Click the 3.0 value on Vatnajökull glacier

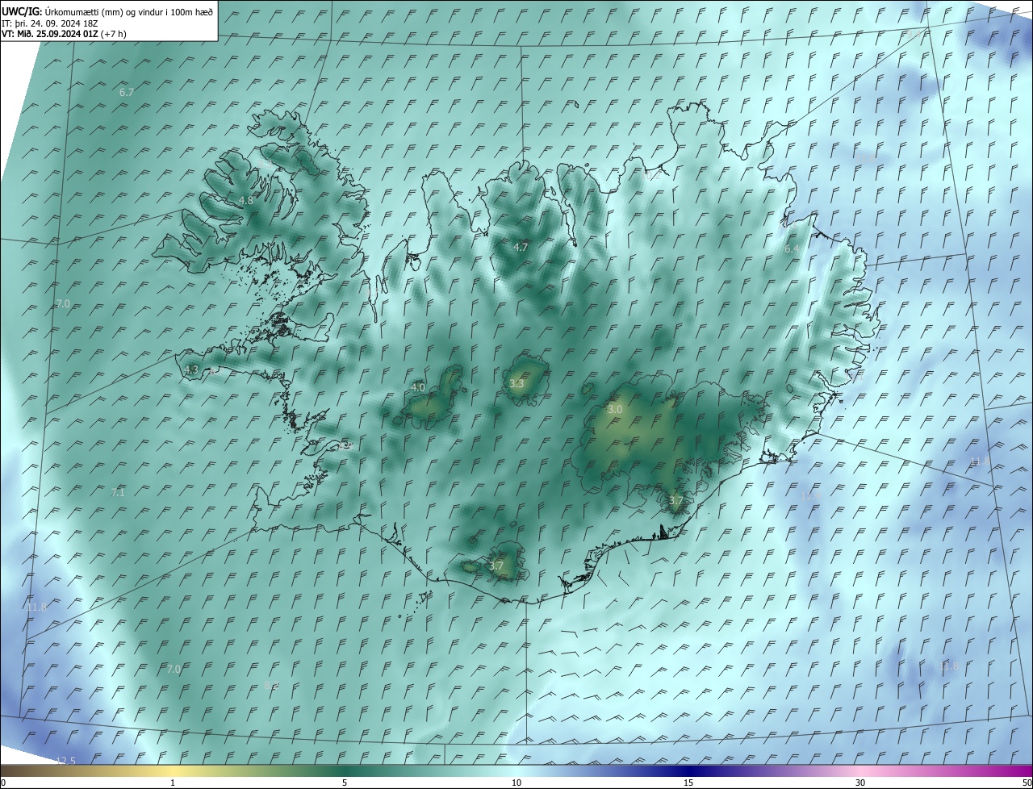click(x=615, y=410)
